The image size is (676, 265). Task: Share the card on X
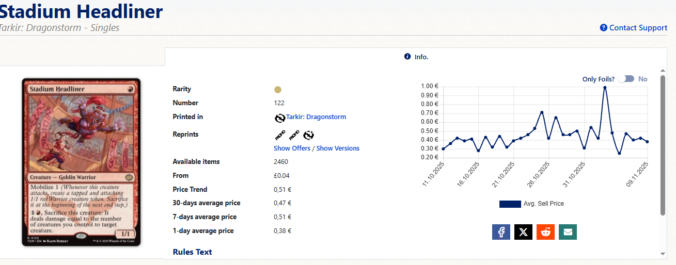[x=523, y=232]
